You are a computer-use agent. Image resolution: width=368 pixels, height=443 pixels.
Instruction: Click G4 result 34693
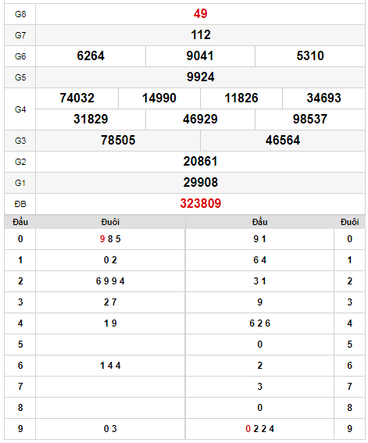tap(324, 98)
